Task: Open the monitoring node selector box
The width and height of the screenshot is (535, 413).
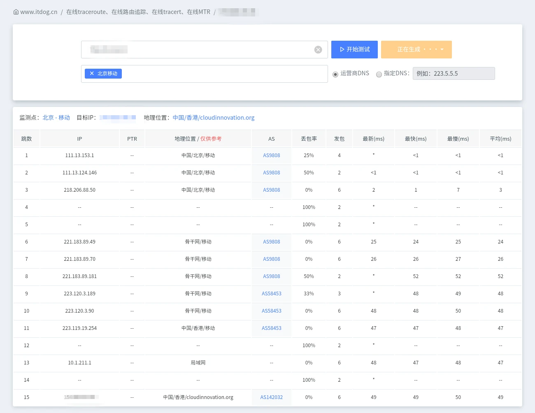Action: pos(222,74)
